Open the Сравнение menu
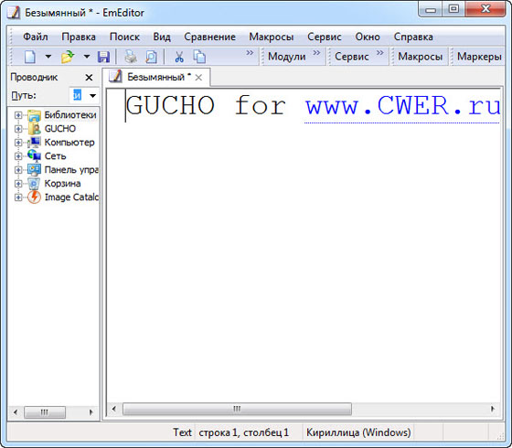 209,37
